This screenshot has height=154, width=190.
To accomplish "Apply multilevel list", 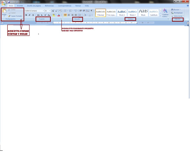I will pyautogui.click(x=75, y=11).
